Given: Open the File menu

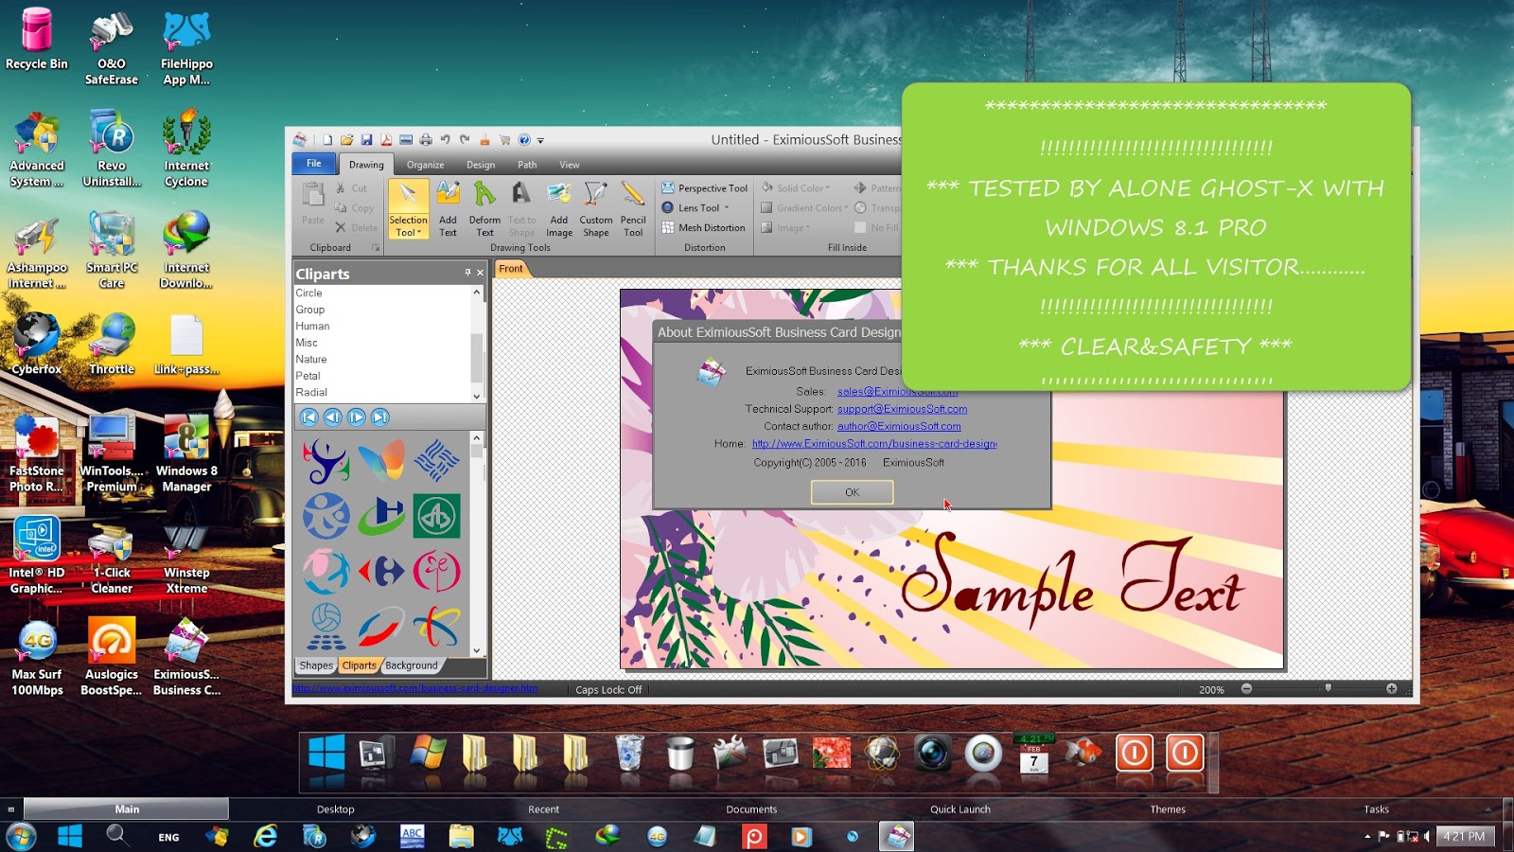Looking at the screenshot, I should tap(313, 164).
